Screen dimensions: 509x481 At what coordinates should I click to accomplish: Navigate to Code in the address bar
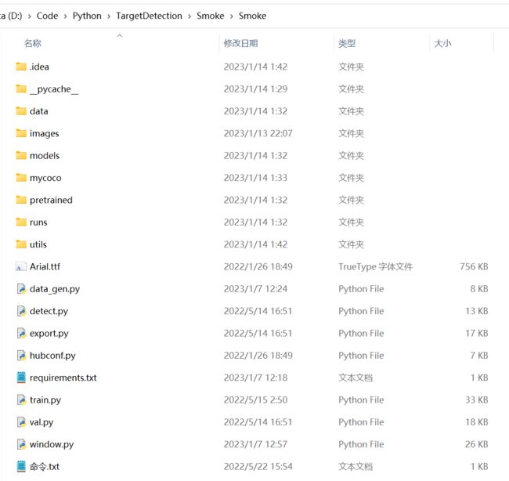(48, 16)
